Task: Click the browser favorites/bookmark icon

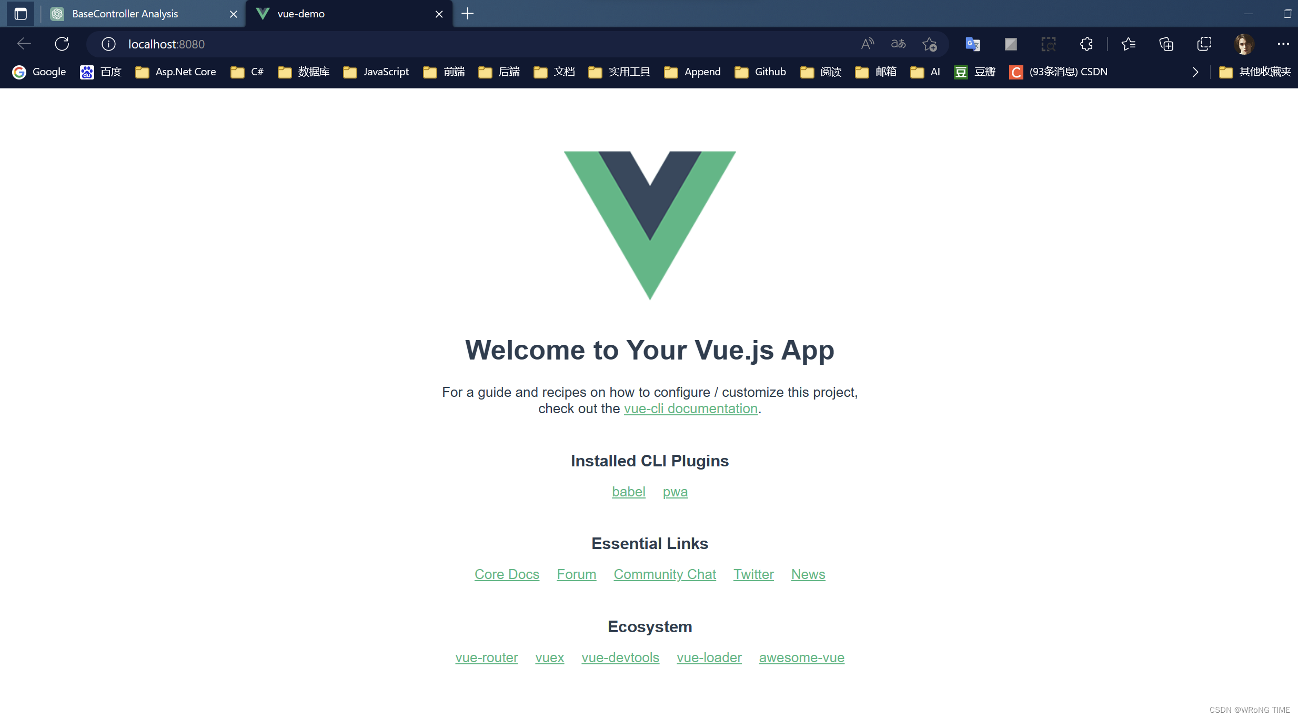Action: point(1129,43)
